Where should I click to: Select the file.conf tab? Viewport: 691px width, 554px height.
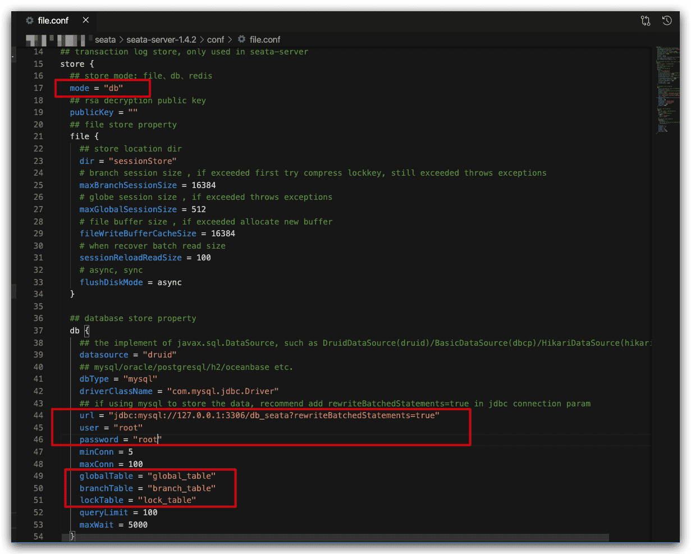click(53, 21)
